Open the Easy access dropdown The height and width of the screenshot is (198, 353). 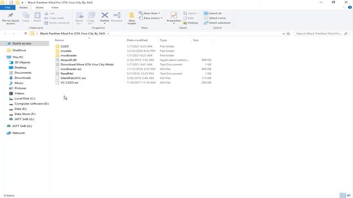click(x=151, y=18)
